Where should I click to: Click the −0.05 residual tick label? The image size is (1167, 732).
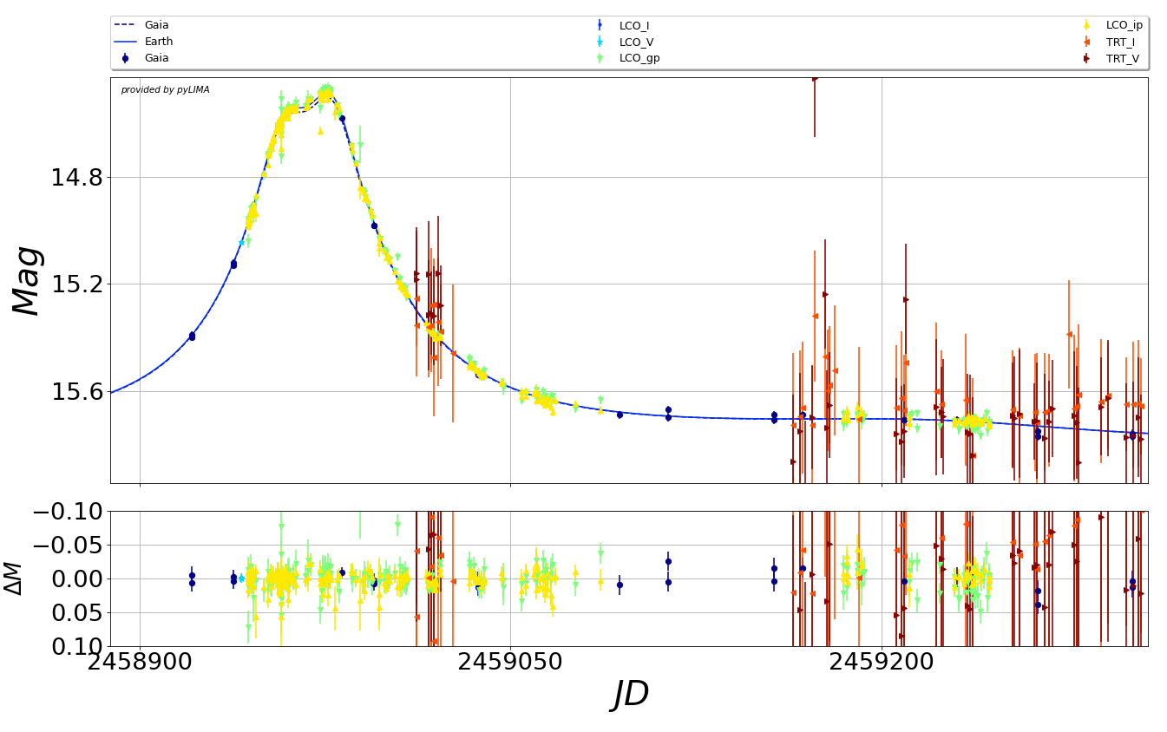point(68,546)
